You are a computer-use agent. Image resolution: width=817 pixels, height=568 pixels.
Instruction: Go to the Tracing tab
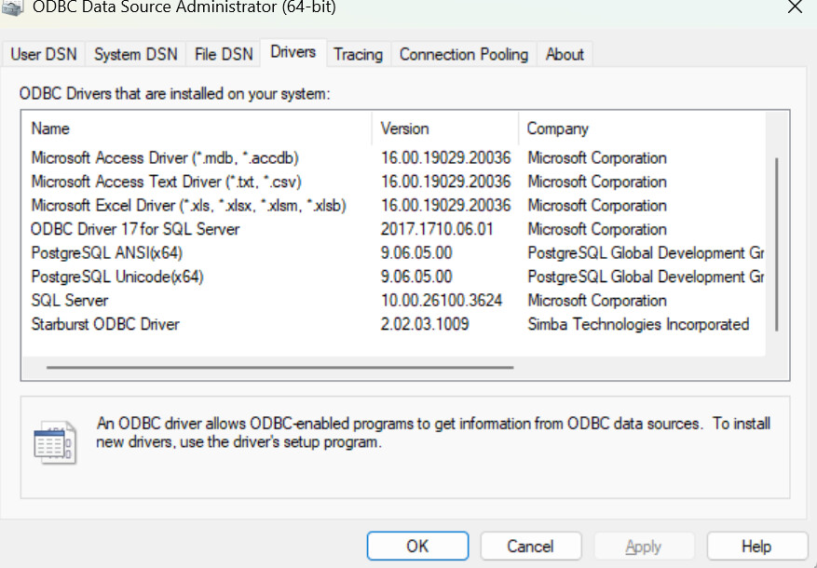(358, 54)
